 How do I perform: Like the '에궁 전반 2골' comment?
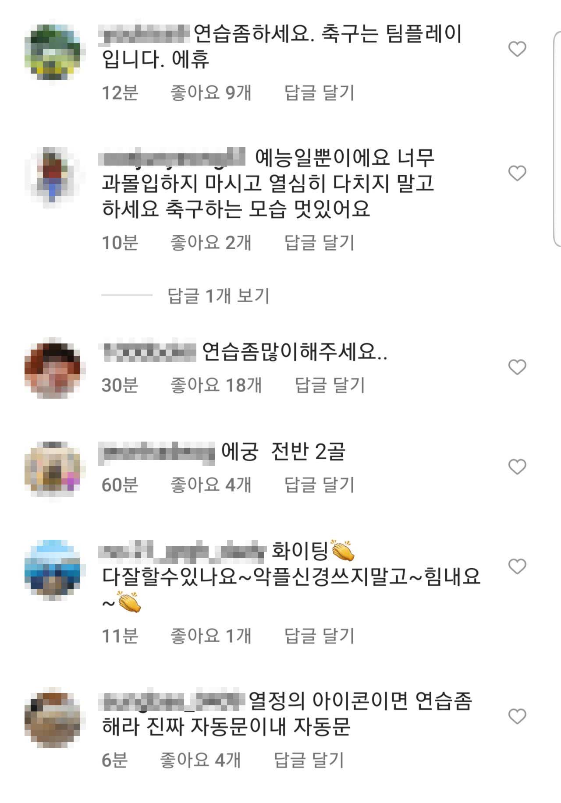(517, 467)
